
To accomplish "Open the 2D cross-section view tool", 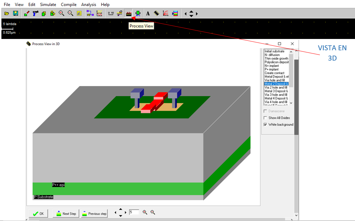I will click(120, 13).
